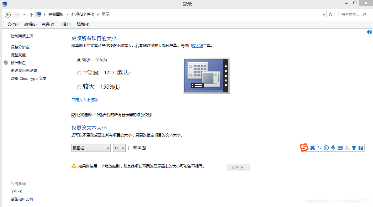Select the 中等 125% scaling radio button
Image resolution: width=373 pixels, height=207 pixels.
point(79,73)
